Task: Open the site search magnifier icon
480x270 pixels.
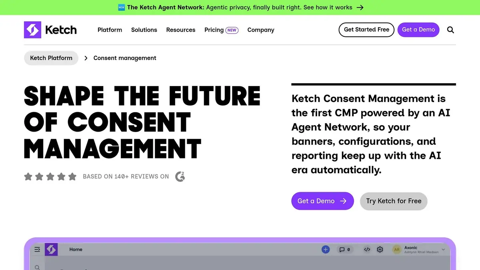Action: coord(450,30)
